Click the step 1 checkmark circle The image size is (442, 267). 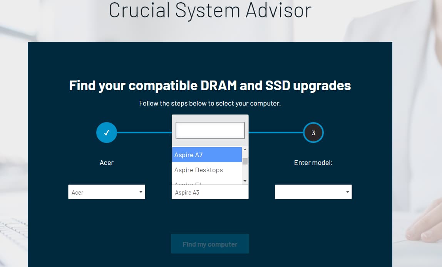107,133
